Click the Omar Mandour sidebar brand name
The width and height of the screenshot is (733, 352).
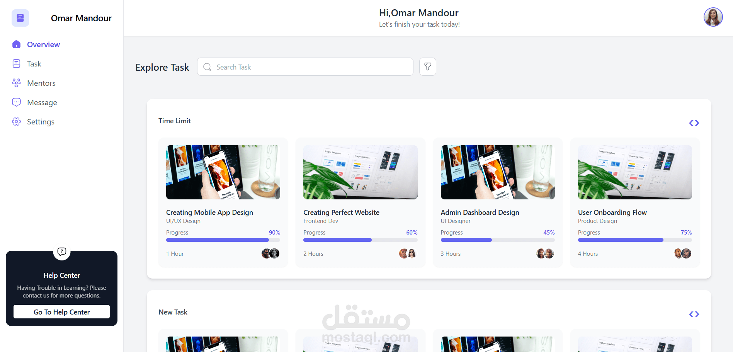81,18
